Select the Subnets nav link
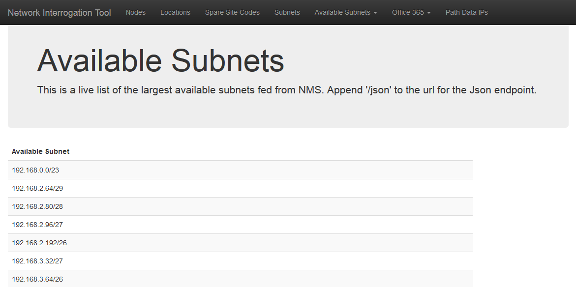 (x=287, y=12)
